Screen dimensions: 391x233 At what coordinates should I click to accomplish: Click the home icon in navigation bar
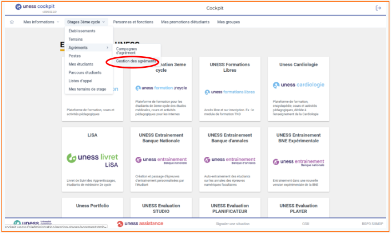coord(12,22)
